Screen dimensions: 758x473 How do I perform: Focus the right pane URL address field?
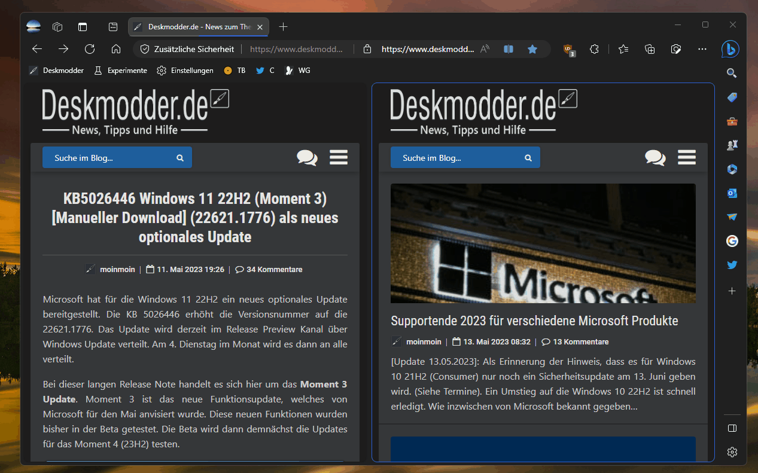tap(428, 49)
